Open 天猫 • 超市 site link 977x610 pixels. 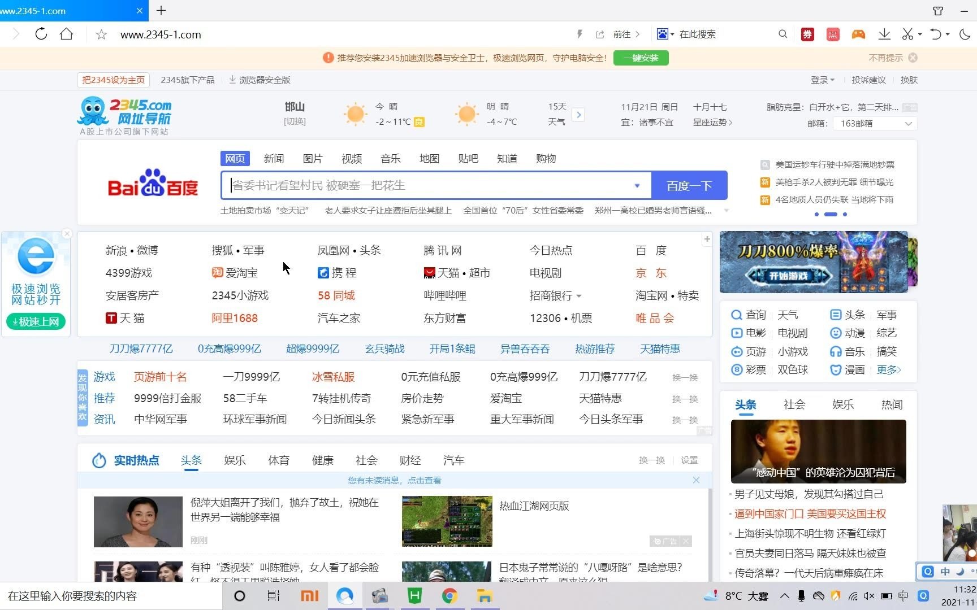(457, 273)
